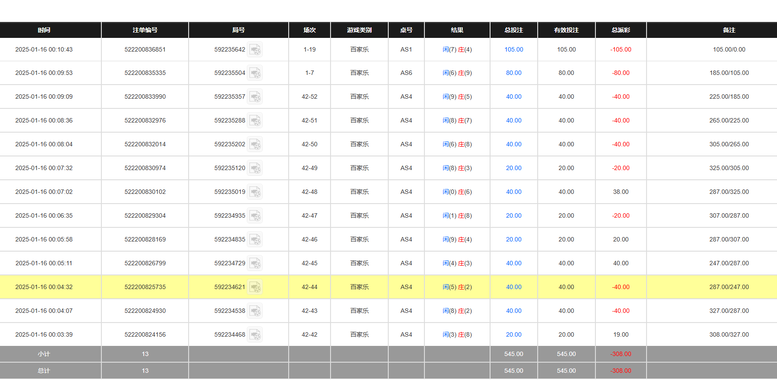Click replay icon beside round 592235504

pyautogui.click(x=255, y=73)
